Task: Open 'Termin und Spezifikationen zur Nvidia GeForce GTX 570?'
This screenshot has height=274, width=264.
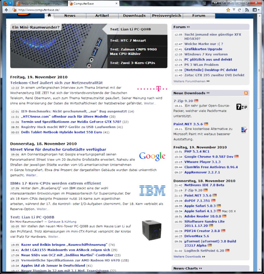Action: (71, 122)
